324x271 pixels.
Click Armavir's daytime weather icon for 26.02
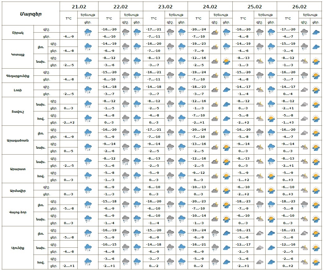pos(316,190)
